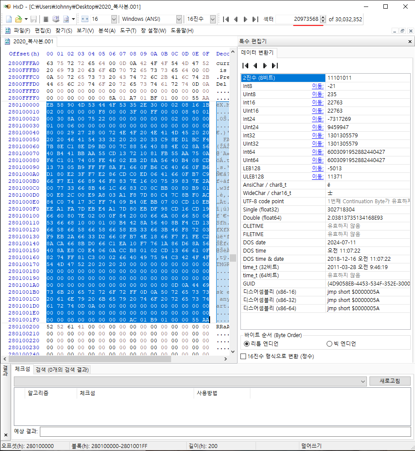Click the Save diskette icon
The width and height of the screenshot is (415, 451).
click(34, 19)
